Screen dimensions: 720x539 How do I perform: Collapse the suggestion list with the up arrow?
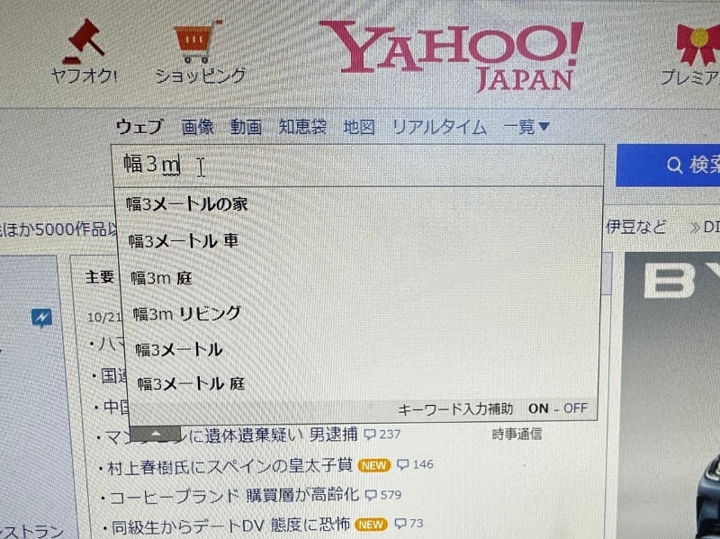[156, 434]
